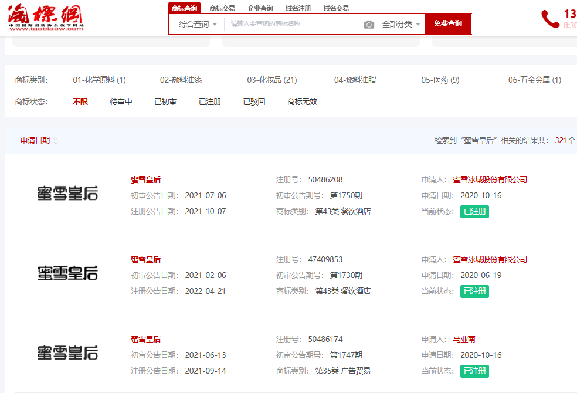The image size is (577, 393).
Task: Click the red phone icon
Action: click(550, 19)
